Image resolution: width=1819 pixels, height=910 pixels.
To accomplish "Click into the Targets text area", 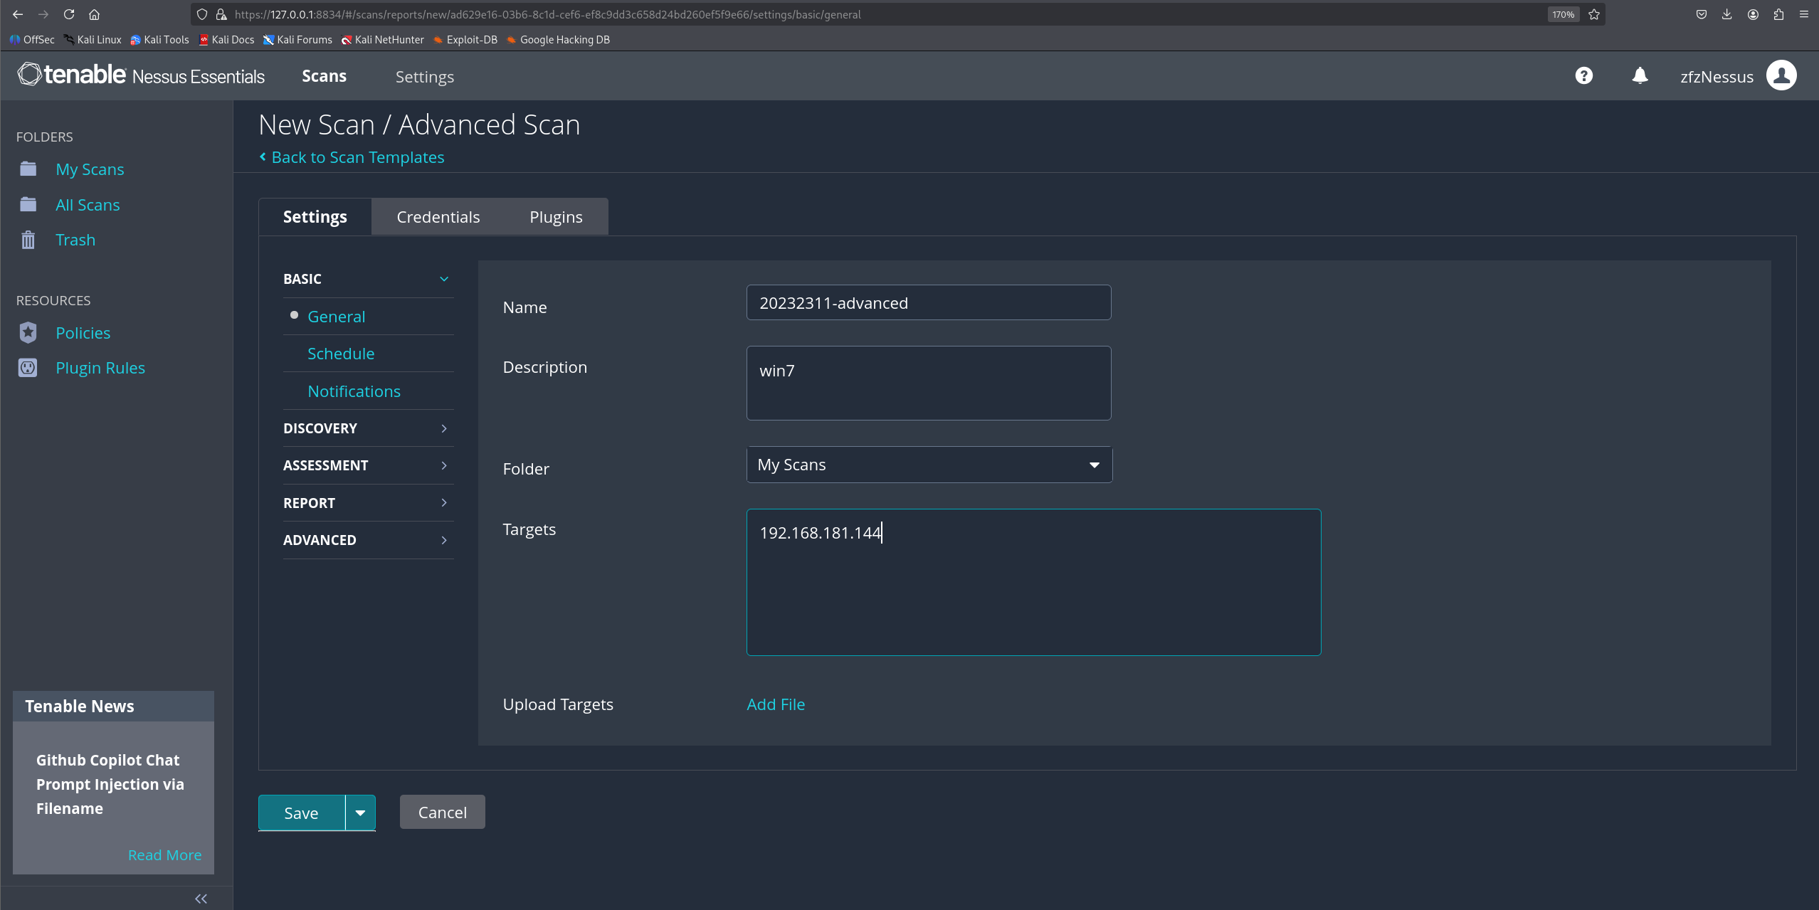I will 1033,583.
